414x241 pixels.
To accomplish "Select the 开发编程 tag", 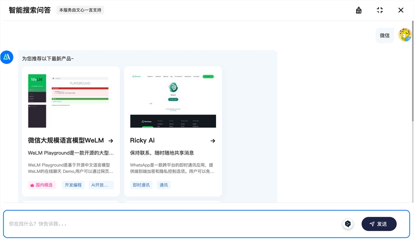I will (x=73, y=185).
